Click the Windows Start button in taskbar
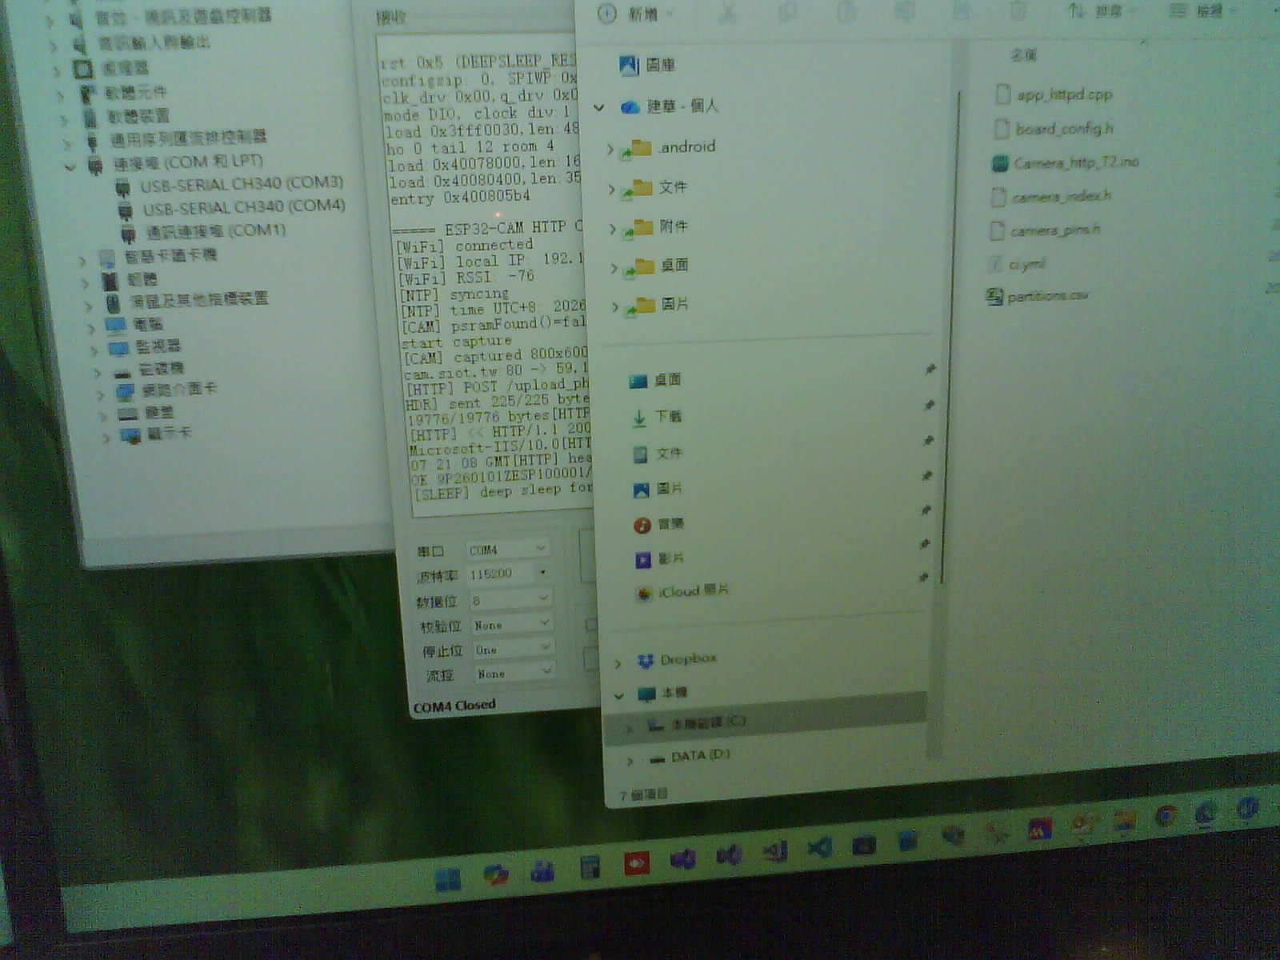This screenshot has height=960, width=1280. [x=448, y=878]
